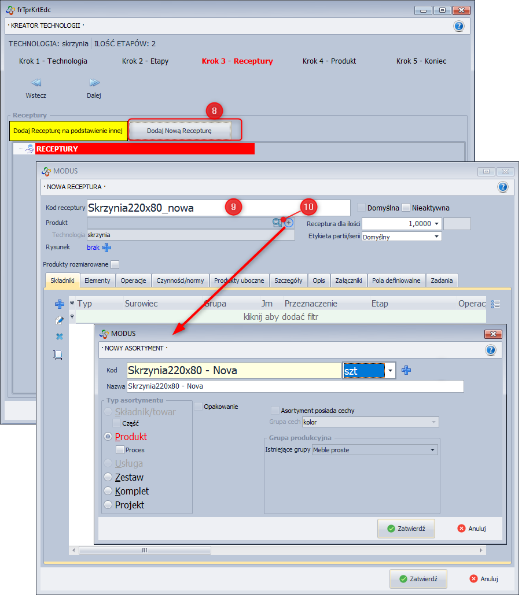Click the add new product plus icon
522x598 pixels.
[289, 223]
